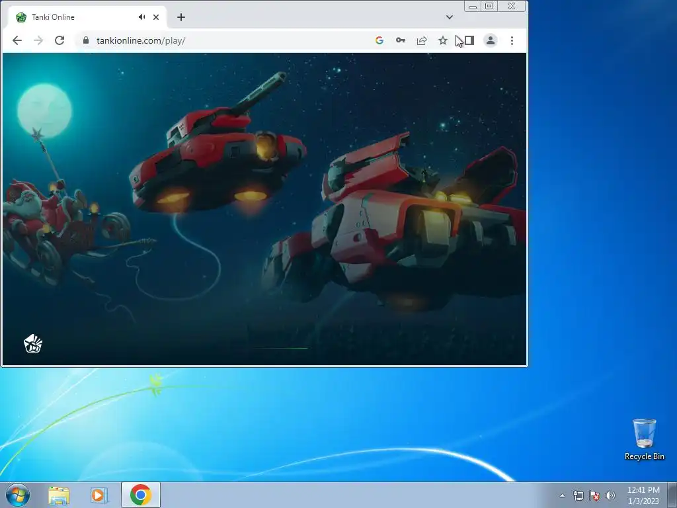Open Windows Explorer from the taskbar
This screenshot has height=508, width=677.
click(x=59, y=495)
